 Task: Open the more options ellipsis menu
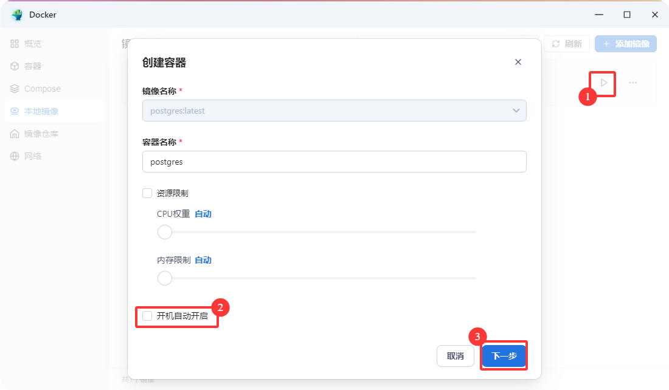point(633,83)
